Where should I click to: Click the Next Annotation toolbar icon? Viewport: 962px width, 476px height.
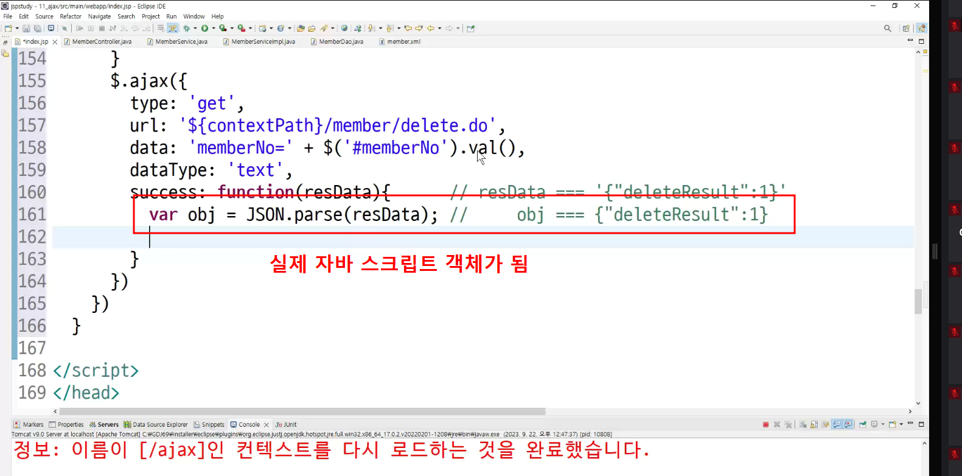(371, 29)
